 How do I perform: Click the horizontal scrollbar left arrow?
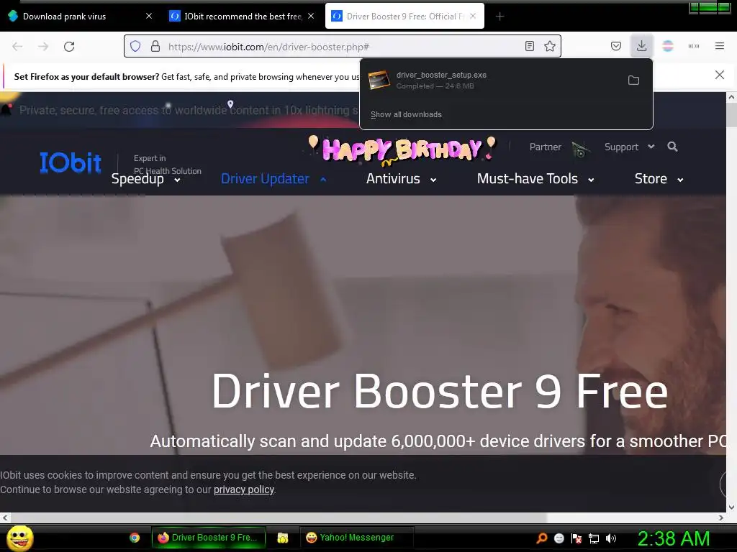(x=5, y=517)
